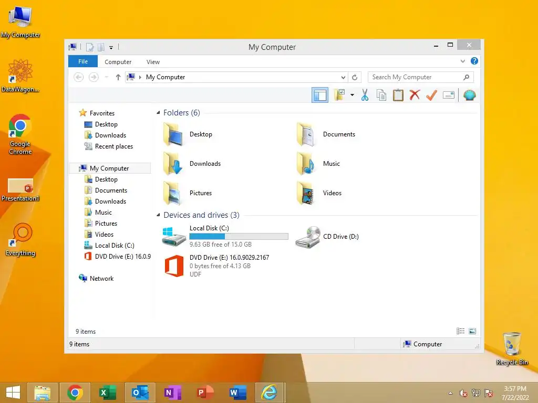Open the dropdown arrow beside folder options icon
This screenshot has width=538, height=403.
coord(353,95)
